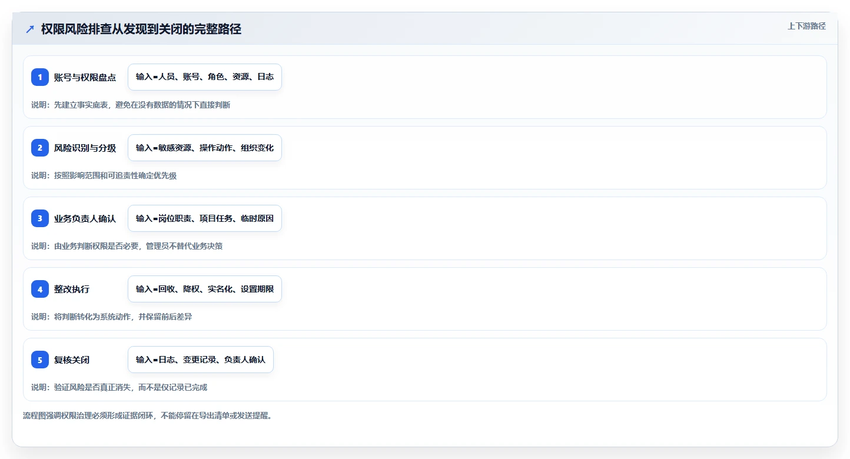Click the 输入=人员、账号、角色、资源、日志 chip

(x=205, y=77)
